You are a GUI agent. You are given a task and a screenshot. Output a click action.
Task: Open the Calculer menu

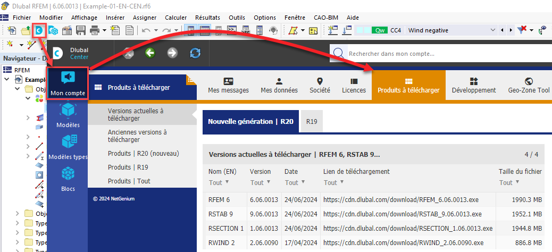175,18
